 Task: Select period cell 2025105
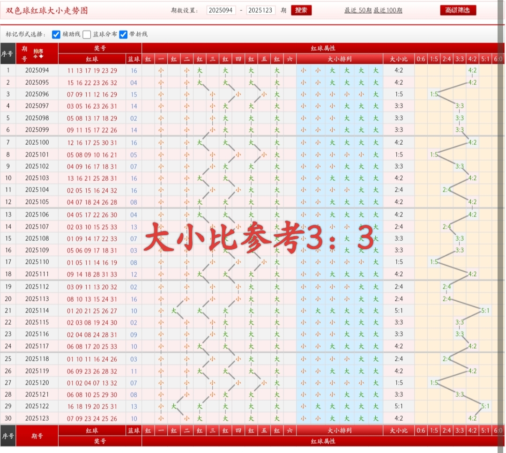(x=37, y=202)
